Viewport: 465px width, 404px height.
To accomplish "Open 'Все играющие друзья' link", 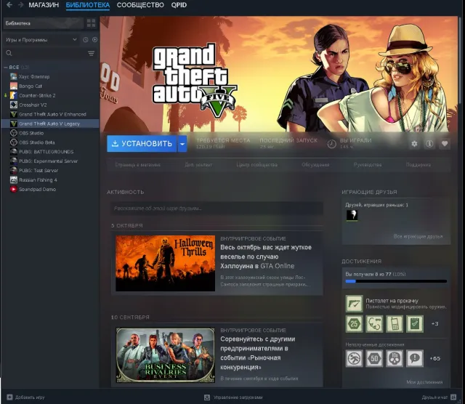I will (x=418, y=236).
